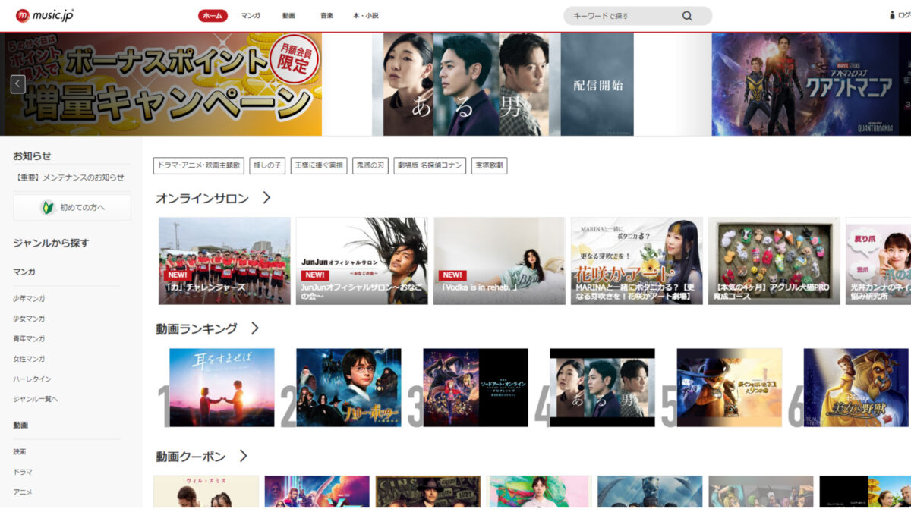This screenshot has height=512, width=911.
Task: Click the 鬼滅の刃 tag
Action: click(370, 165)
